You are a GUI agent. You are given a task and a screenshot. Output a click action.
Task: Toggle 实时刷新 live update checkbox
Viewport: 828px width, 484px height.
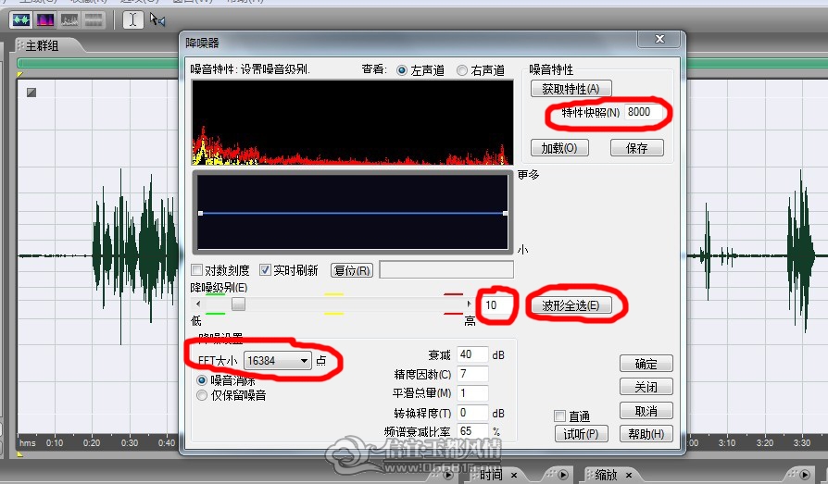265,270
